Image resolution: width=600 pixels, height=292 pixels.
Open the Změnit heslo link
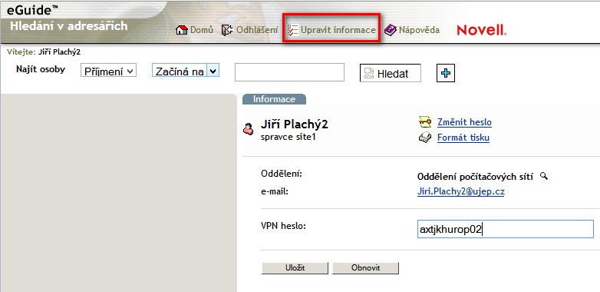click(x=464, y=122)
